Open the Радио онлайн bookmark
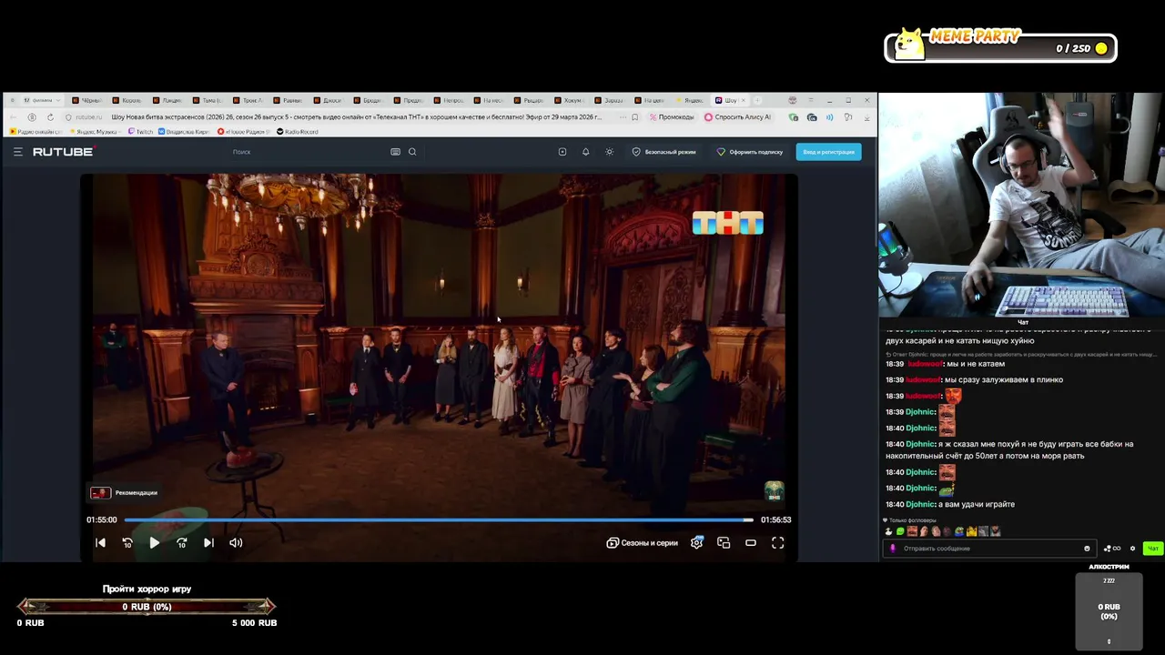The height and width of the screenshot is (655, 1165). (x=36, y=132)
